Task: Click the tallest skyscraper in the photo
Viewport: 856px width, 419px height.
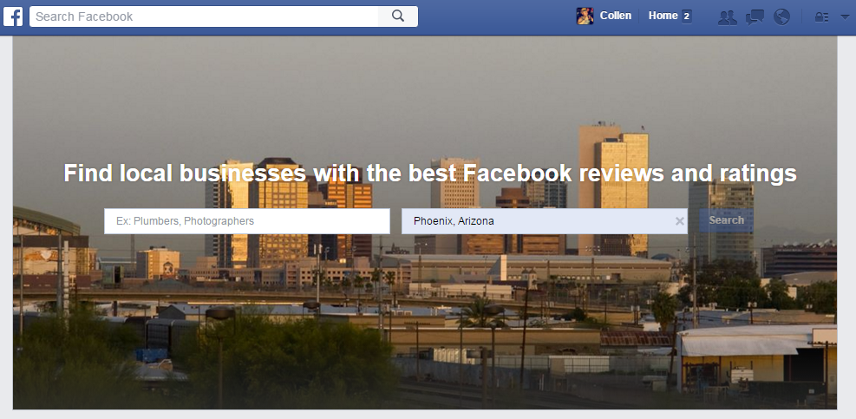Action: pyautogui.click(x=613, y=188)
